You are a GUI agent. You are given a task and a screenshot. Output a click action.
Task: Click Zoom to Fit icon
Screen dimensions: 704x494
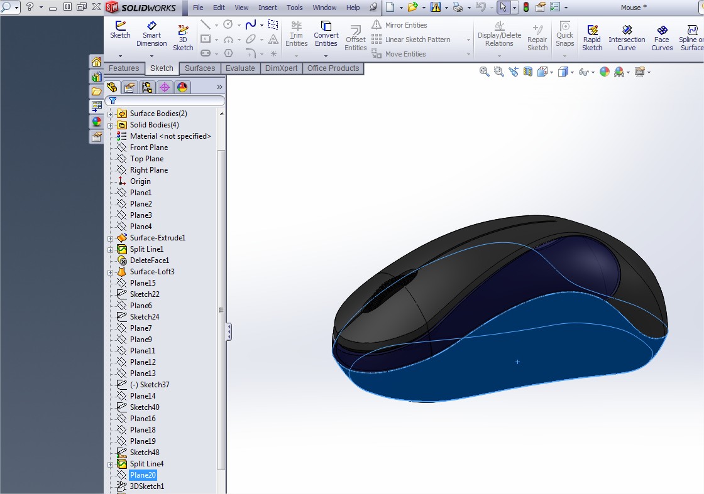[x=484, y=72]
